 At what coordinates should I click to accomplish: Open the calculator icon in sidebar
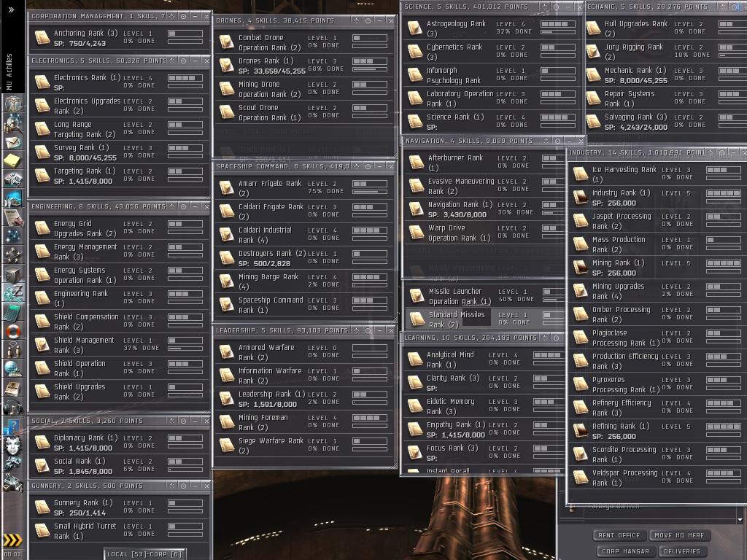pos(13,312)
